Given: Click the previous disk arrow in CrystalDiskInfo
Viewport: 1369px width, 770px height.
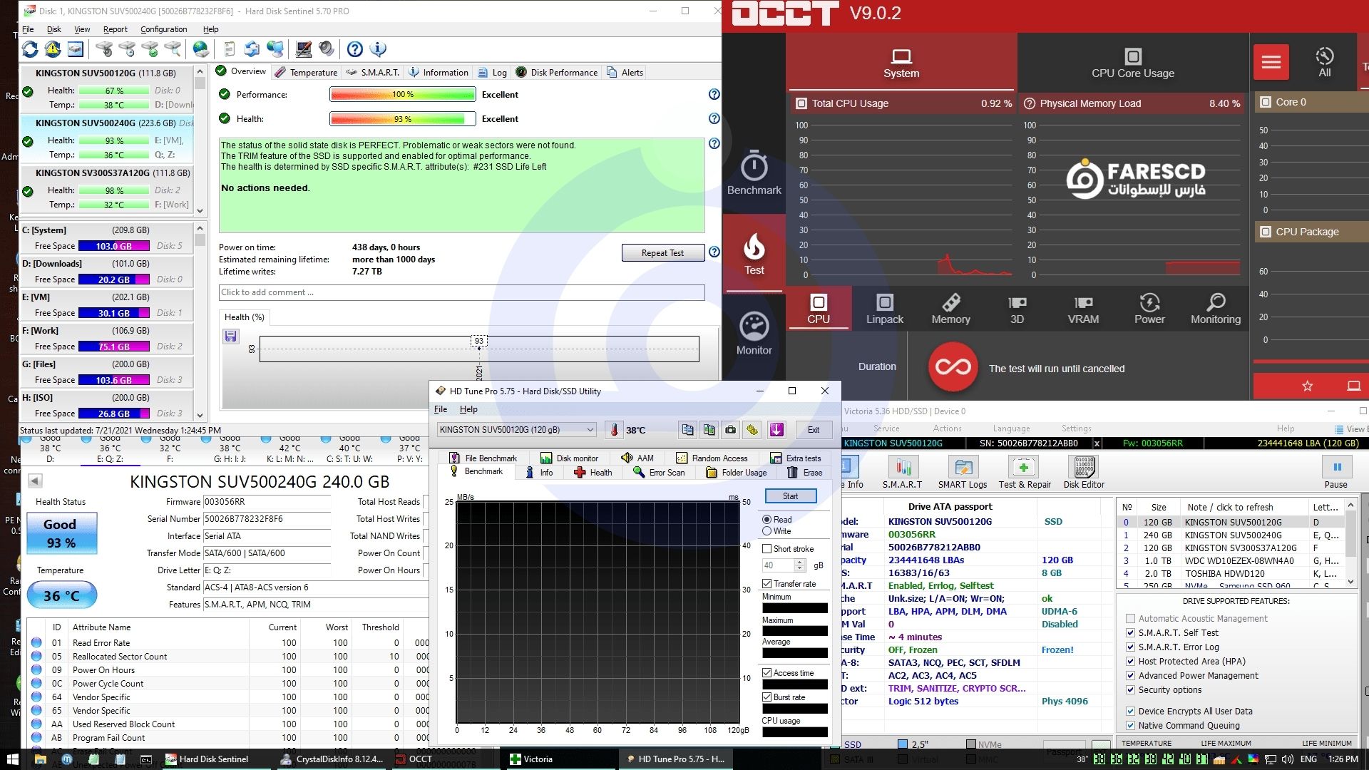Looking at the screenshot, I should (x=35, y=481).
